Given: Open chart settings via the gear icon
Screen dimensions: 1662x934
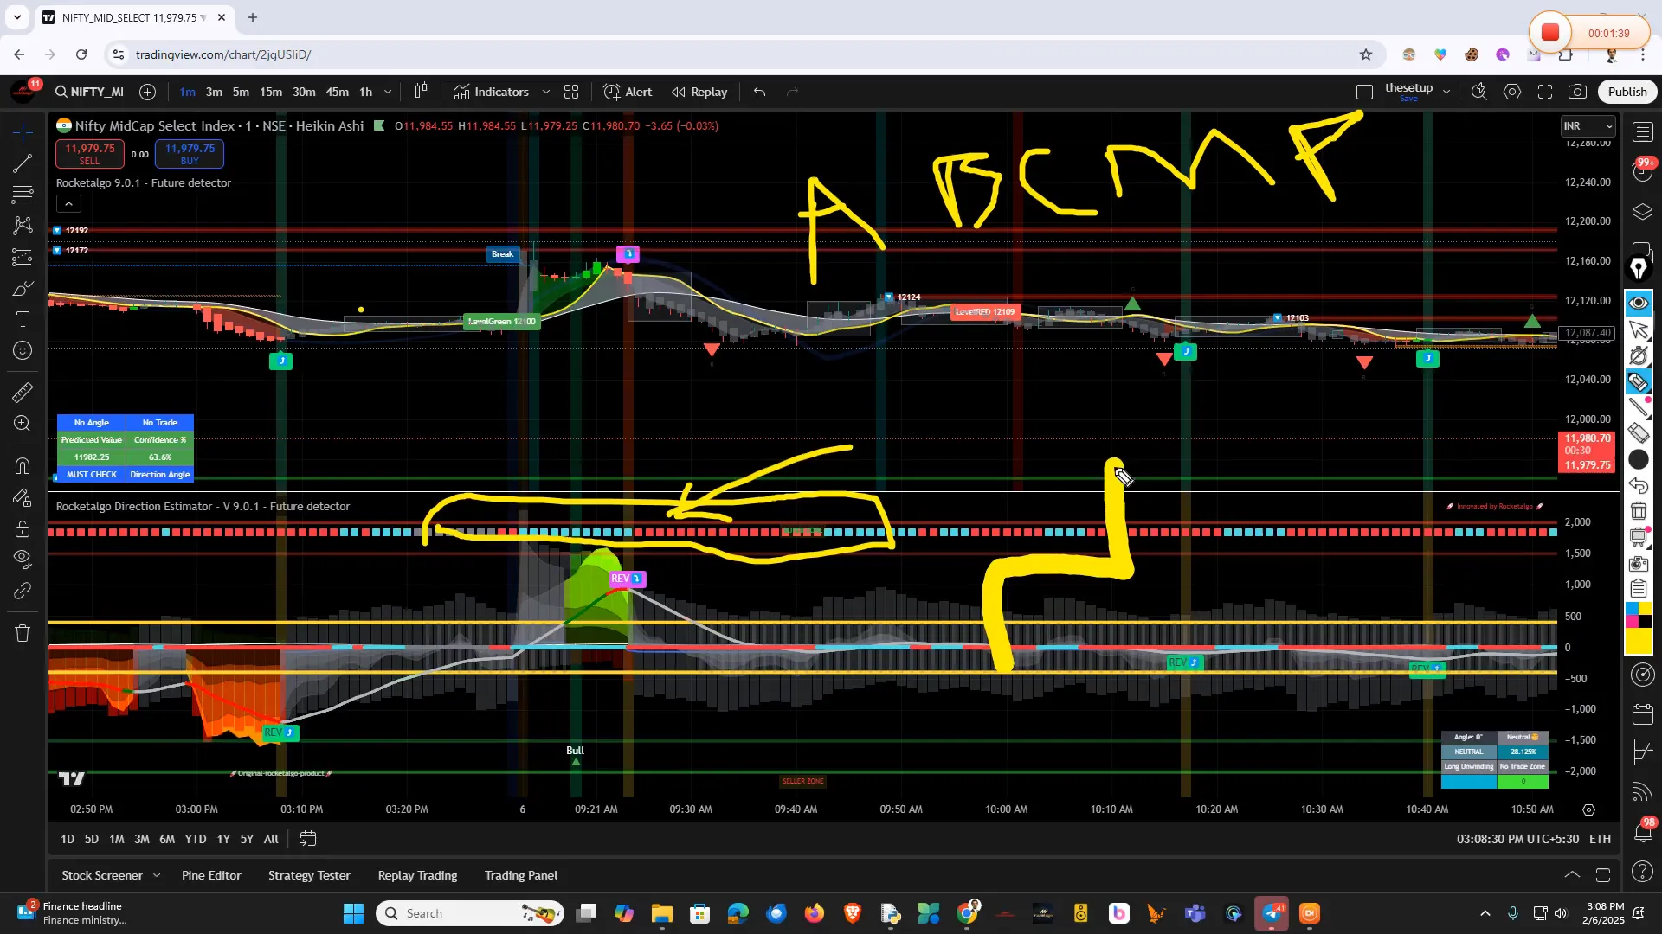Looking at the screenshot, I should point(1513,92).
